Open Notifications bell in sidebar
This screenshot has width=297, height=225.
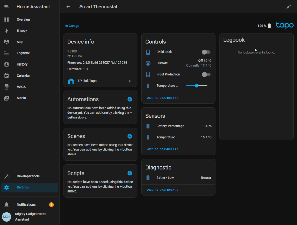click(x=7, y=205)
